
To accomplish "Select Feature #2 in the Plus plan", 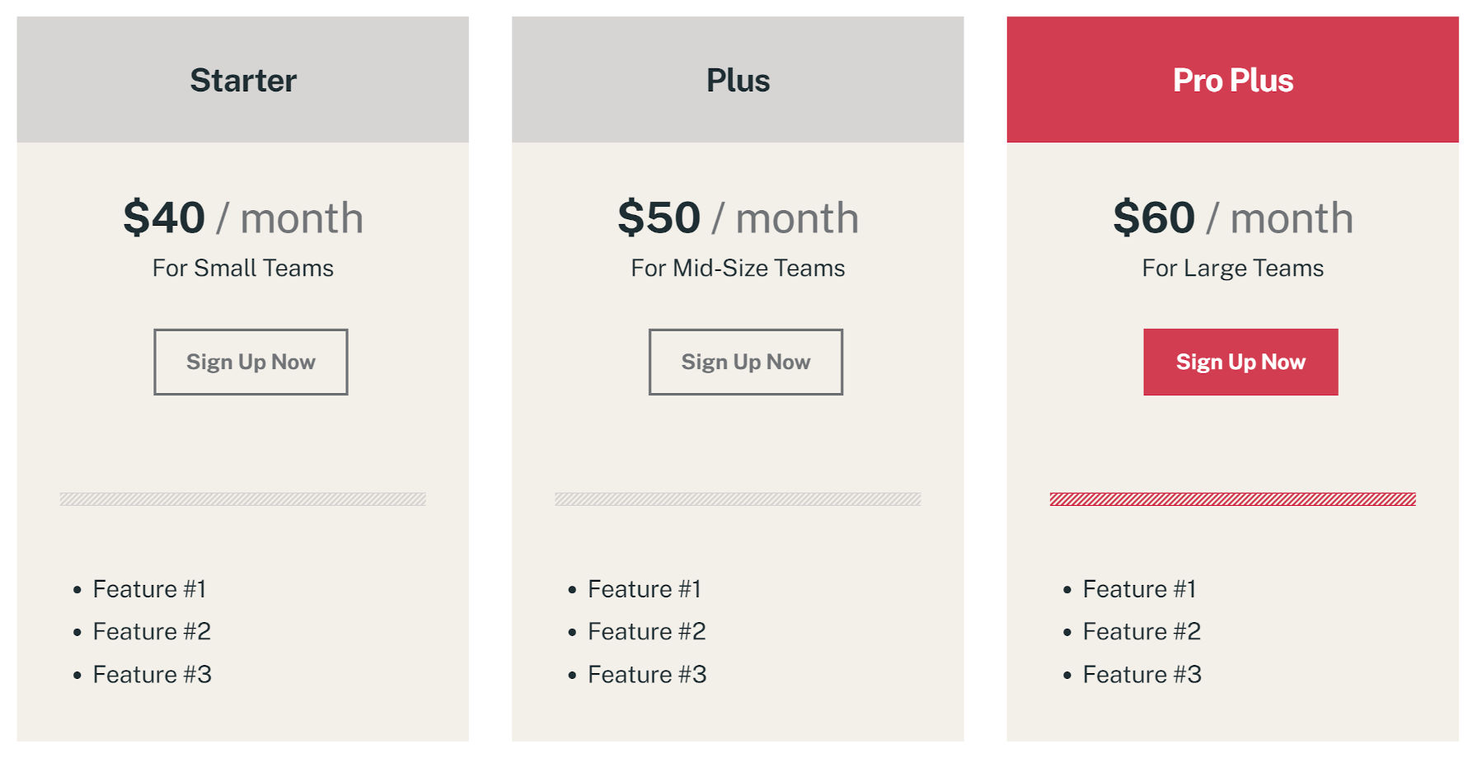I will pyautogui.click(x=648, y=632).
